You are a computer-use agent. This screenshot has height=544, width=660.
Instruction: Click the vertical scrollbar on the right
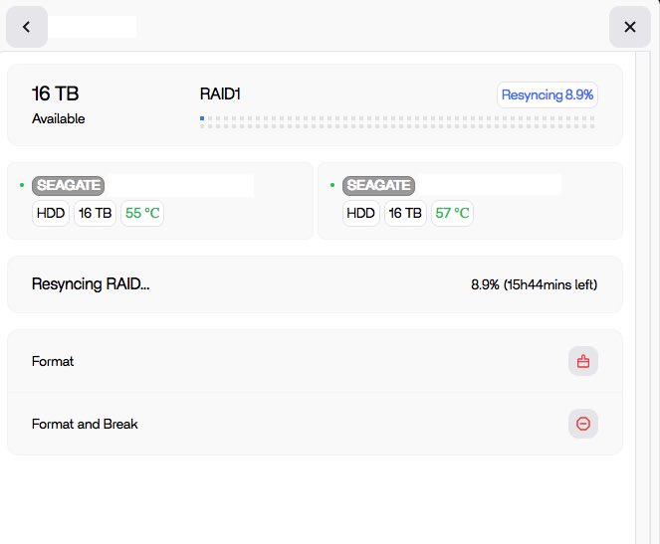pos(643,298)
